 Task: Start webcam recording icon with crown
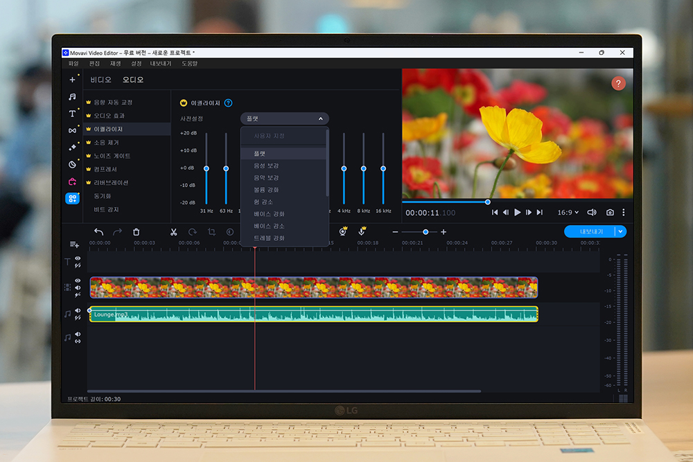[343, 231]
